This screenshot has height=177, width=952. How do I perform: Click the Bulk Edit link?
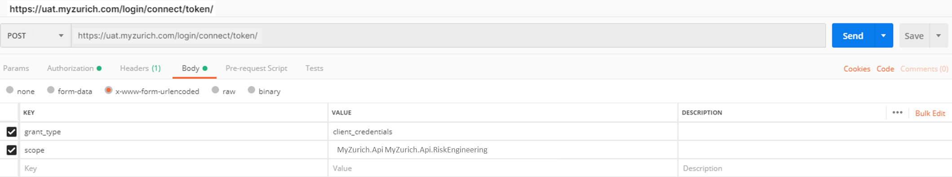[930, 113]
